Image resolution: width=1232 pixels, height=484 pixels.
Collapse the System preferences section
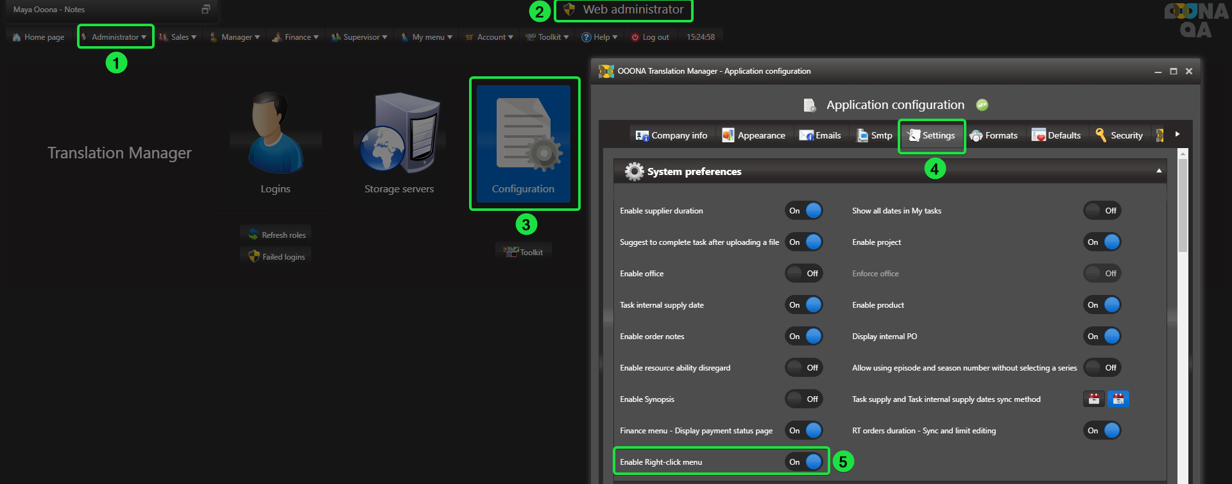[x=1159, y=171]
